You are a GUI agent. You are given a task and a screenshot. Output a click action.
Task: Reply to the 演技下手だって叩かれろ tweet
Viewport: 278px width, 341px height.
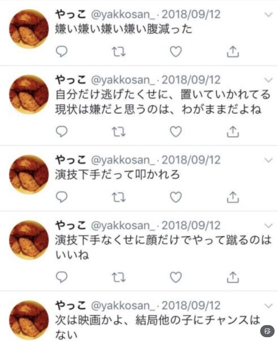[61, 197]
